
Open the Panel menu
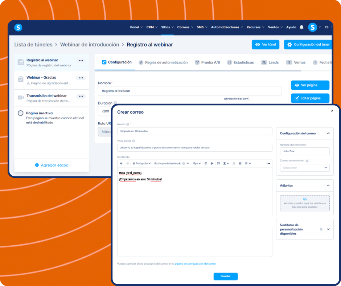136,27
